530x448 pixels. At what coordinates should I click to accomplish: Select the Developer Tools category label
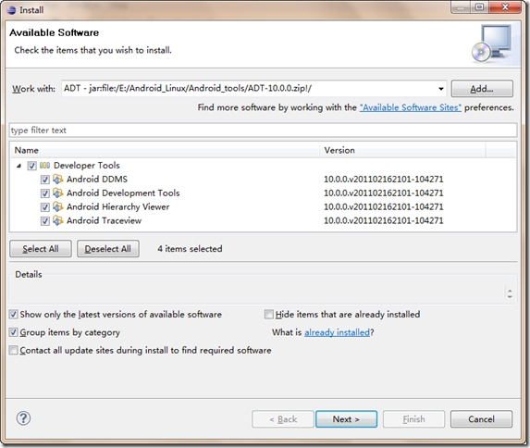click(87, 166)
